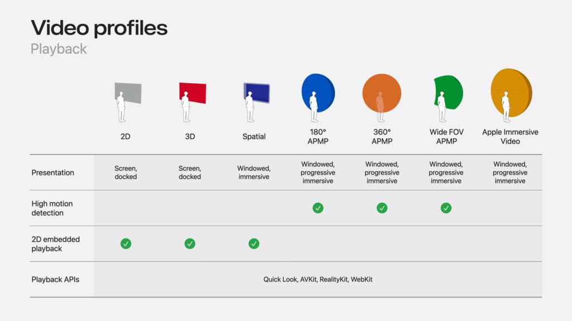
Task: Click the Video profiles heading
Action: click(99, 28)
